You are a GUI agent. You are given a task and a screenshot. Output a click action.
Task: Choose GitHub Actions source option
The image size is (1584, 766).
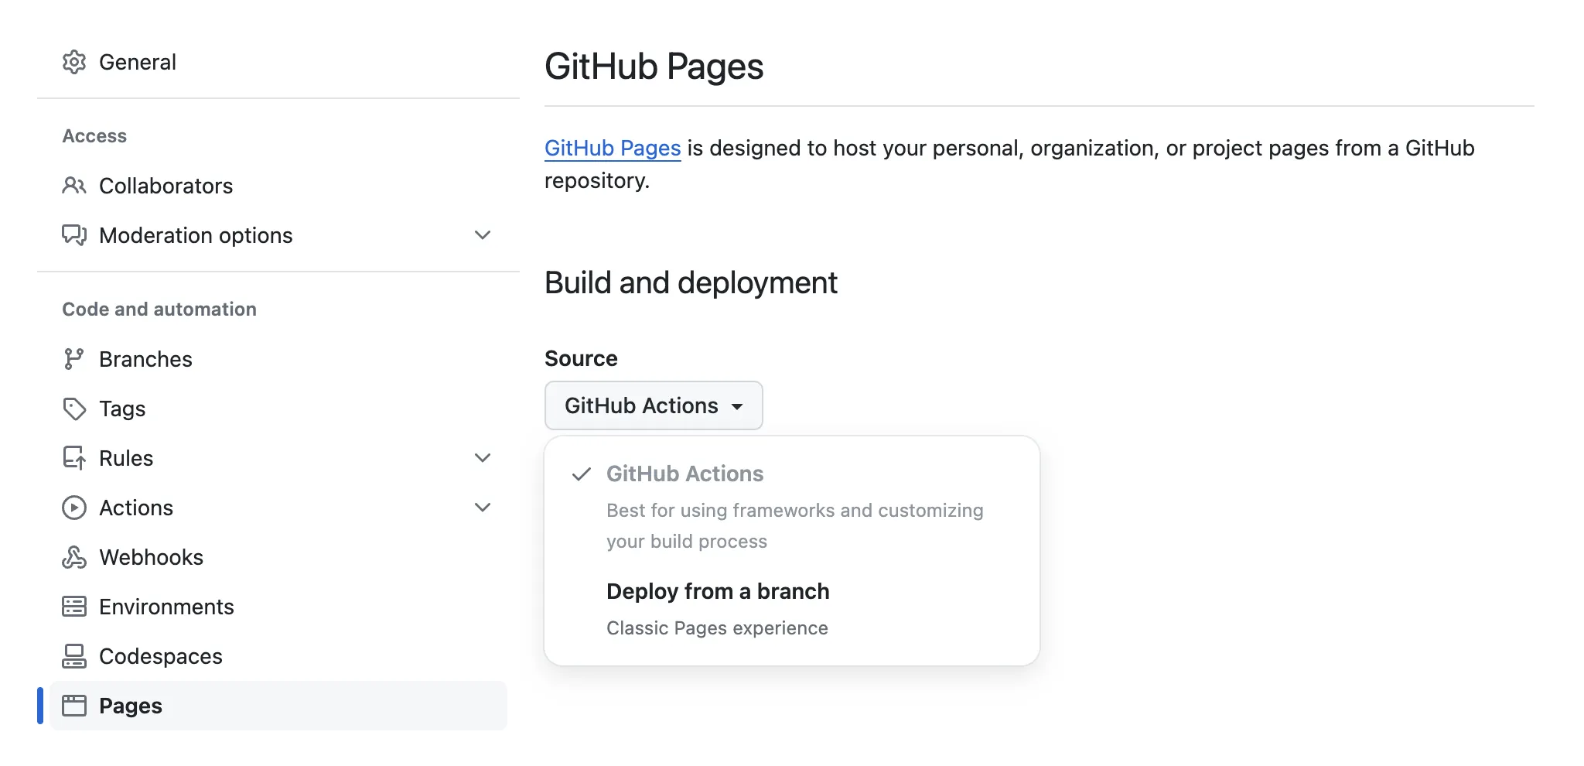[792, 506]
